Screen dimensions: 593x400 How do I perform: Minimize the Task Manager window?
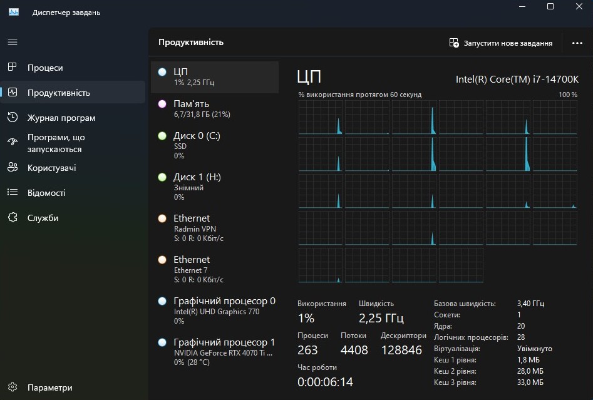tap(522, 6)
